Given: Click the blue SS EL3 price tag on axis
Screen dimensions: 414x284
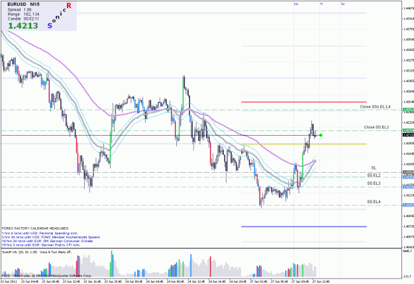Looking at the screenshot, I should point(408,187).
